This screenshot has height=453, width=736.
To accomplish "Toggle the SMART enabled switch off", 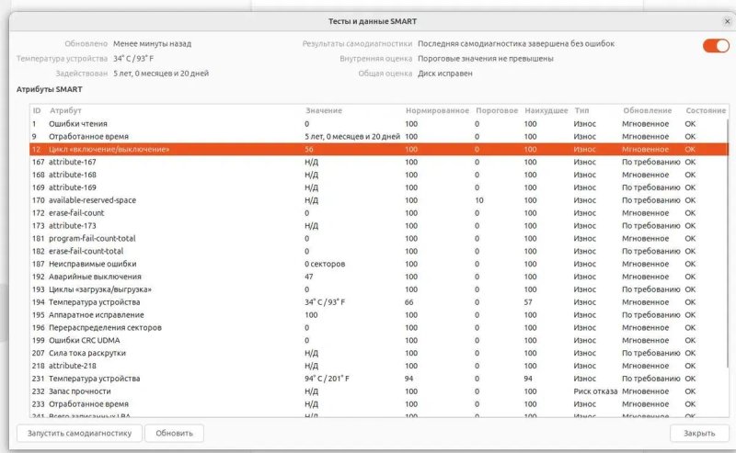I will click(716, 46).
